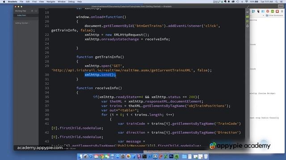The image size is (286, 160).
Task: Click 'function receiveInfo()' on line 33
Action: (99, 88)
